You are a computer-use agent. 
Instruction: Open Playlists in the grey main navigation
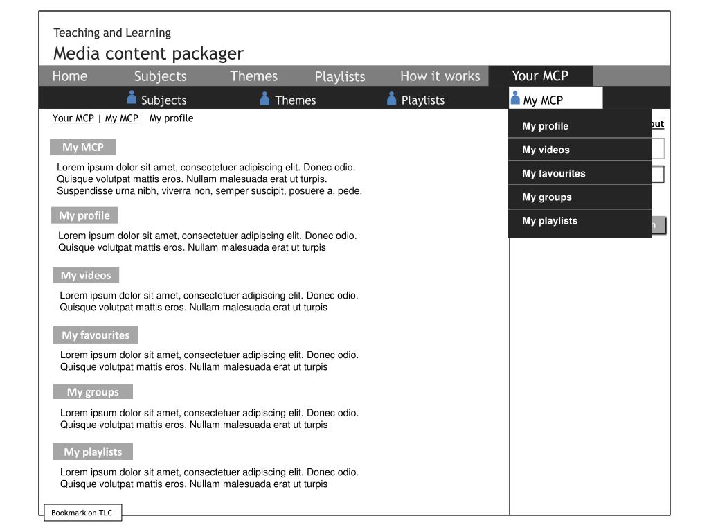tap(340, 76)
